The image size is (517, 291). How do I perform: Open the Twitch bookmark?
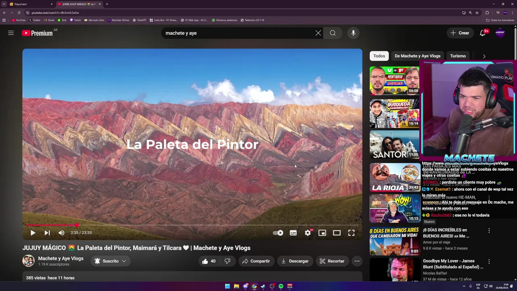click(75, 20)
